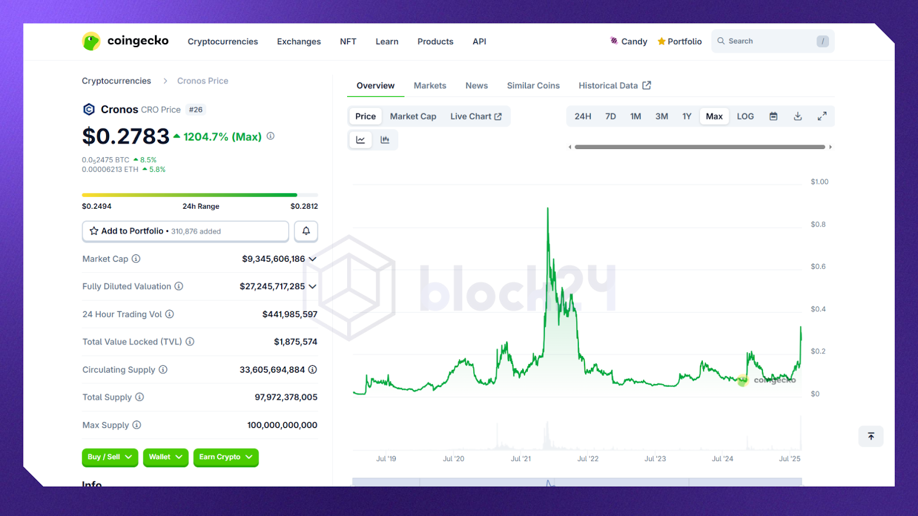Click the slash shortcut key in search box
Screen dimensions: 918x516
[x=823, y=41]
